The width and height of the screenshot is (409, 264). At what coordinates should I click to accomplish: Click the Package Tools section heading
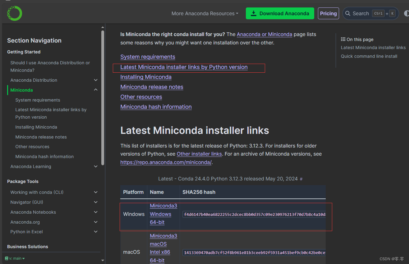point(23,181)
